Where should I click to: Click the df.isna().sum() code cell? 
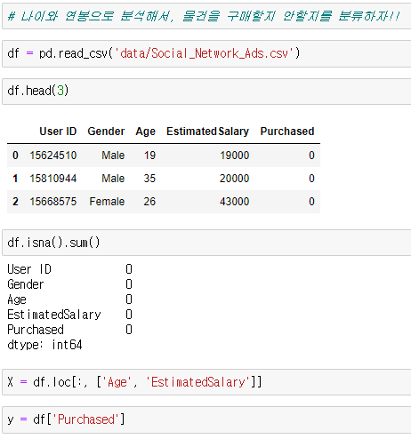pos(206,243)
